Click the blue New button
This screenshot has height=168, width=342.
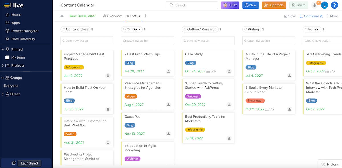pos(251,5)
